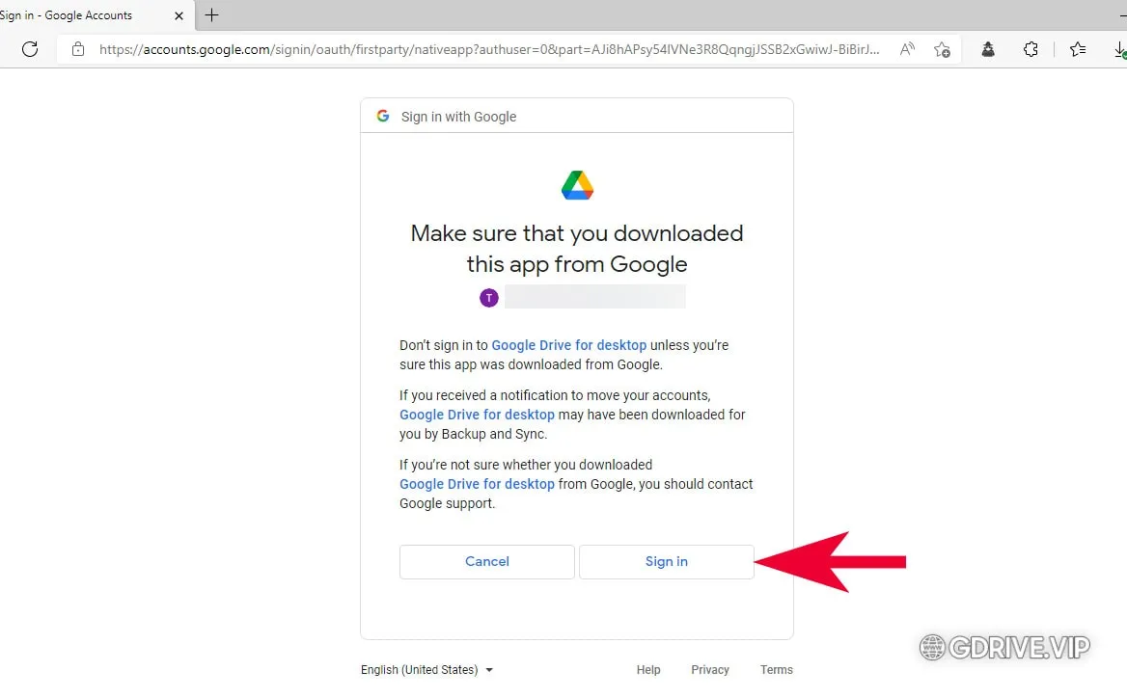Click the padlock site information icon
The height and width of the screenshot is (698, 1127).
point(78,49)
